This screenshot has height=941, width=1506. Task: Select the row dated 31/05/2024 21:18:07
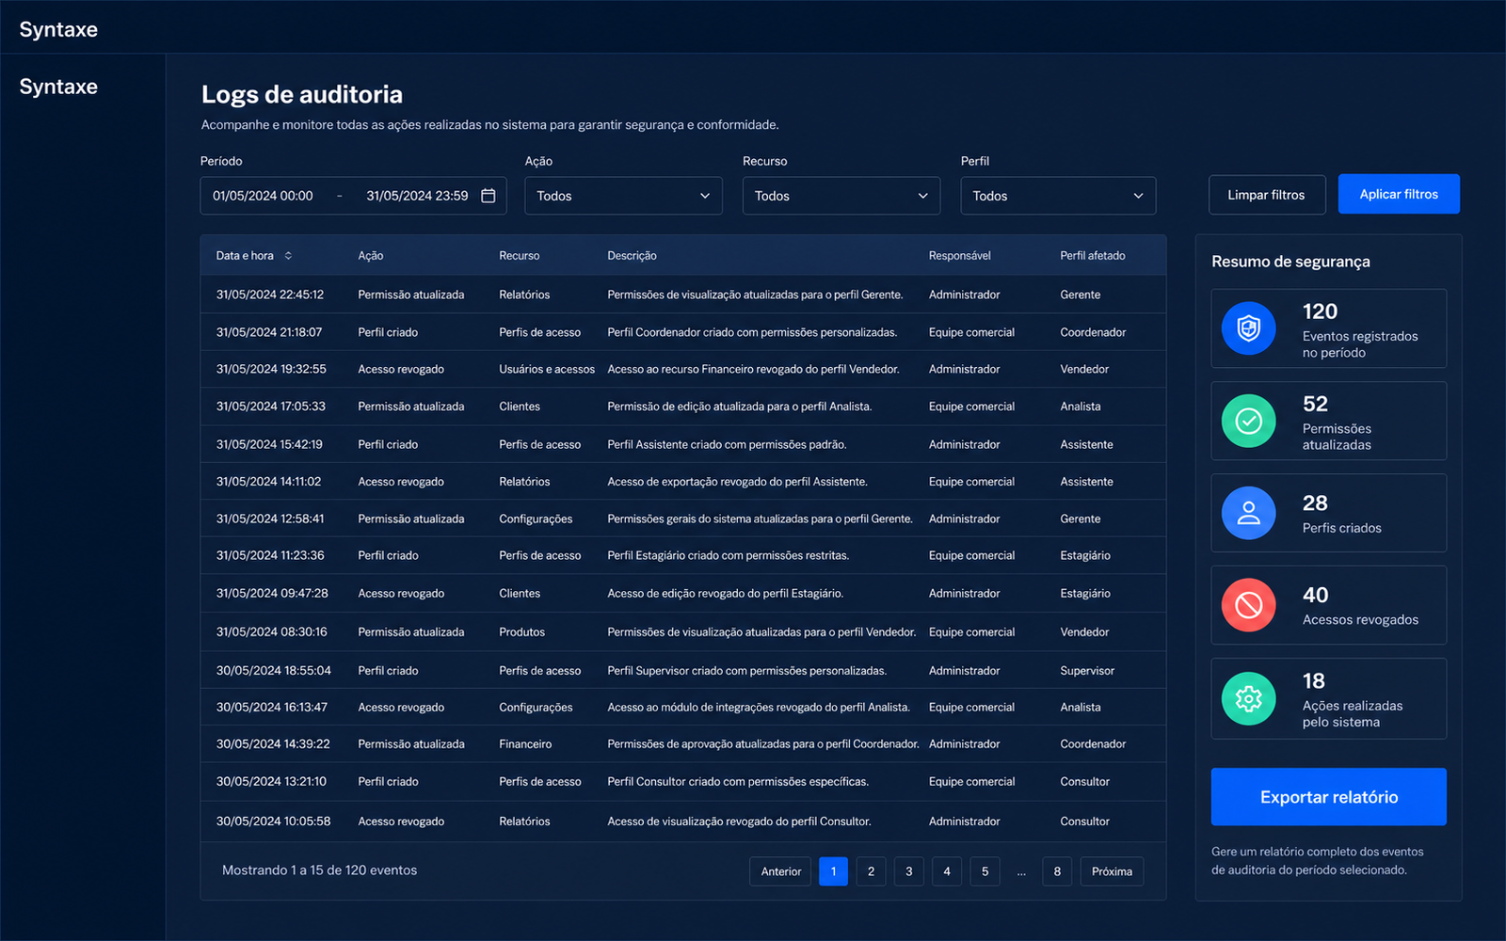[683, 332]
